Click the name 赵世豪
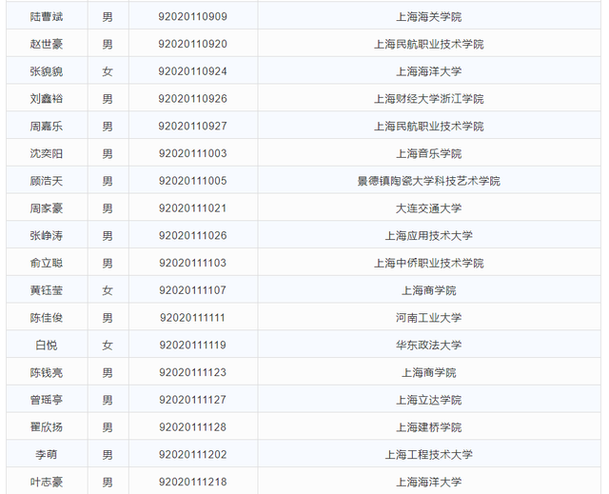 [47, 44]
